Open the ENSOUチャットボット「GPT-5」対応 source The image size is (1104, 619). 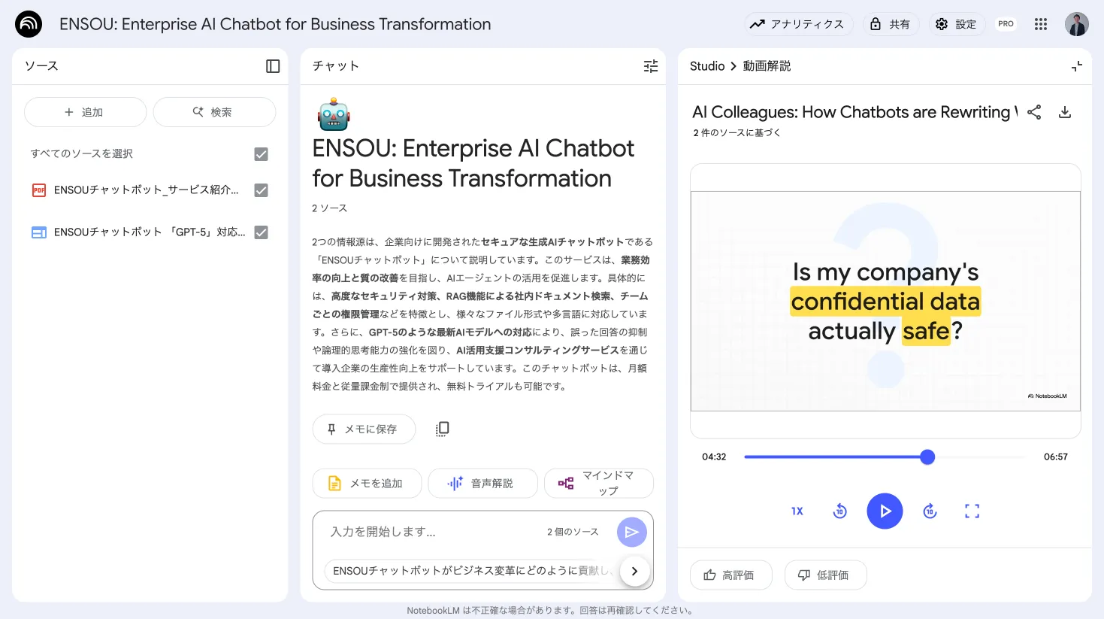[x=150, y=232]
